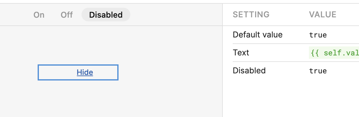Click the SETTING column header
The image size is (359, 117).
pyautogui.click(x=251, y=15)
